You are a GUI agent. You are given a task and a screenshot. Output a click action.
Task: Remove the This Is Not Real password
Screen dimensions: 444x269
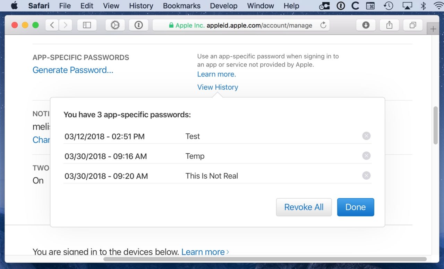point(366,176)
